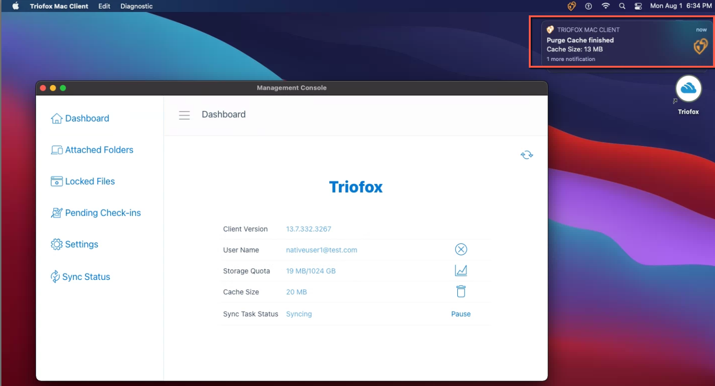Click the accessibility menu bar icon
Screen dimensions: 715x386
(589, 6)
